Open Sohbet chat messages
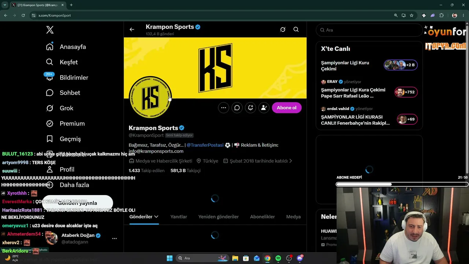469x264 pixels. coord(63,93)
